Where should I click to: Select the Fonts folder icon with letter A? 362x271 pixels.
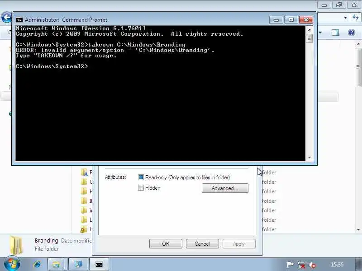pyautogui.click(x=84, y=172)
